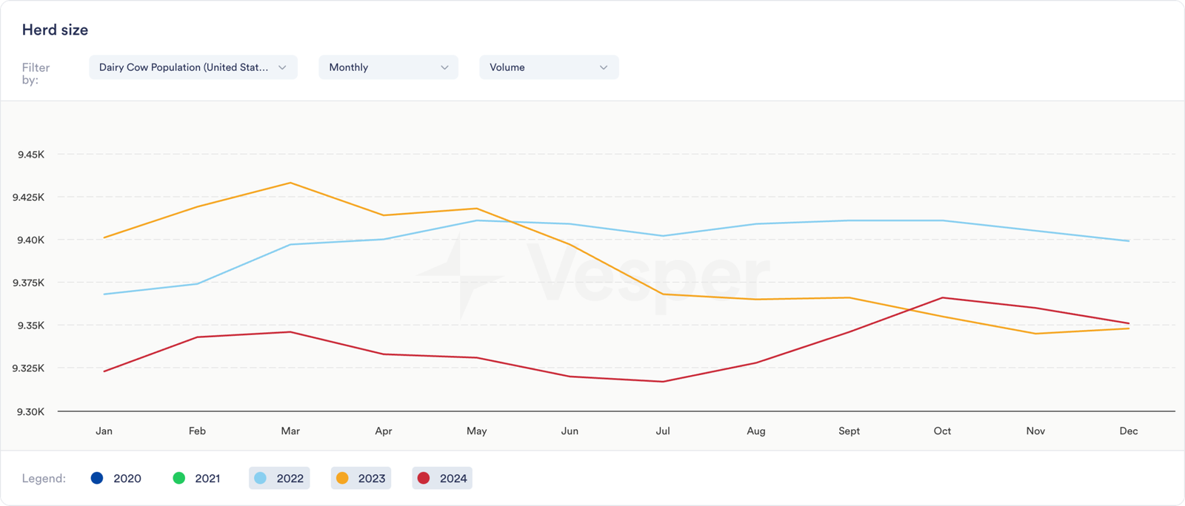Click the green 2021 legend dot

pos(178,478)
